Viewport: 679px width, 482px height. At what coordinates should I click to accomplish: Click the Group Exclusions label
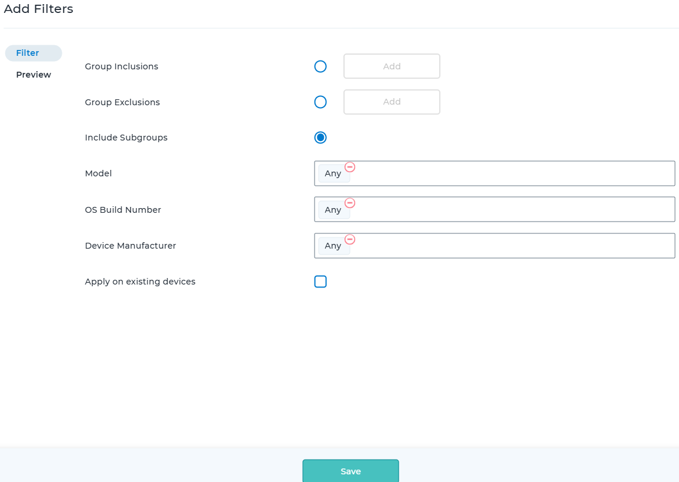[x=122, y=102]
